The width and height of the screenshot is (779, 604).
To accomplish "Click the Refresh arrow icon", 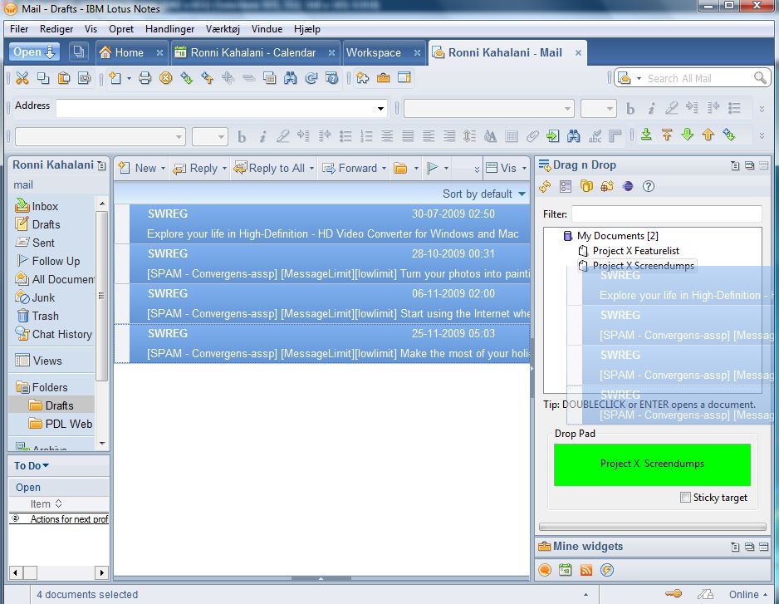I will click(x=311, y=78).
